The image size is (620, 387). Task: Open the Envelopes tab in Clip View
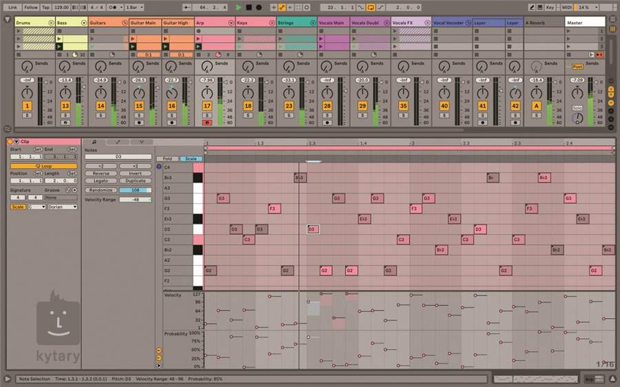118,142
